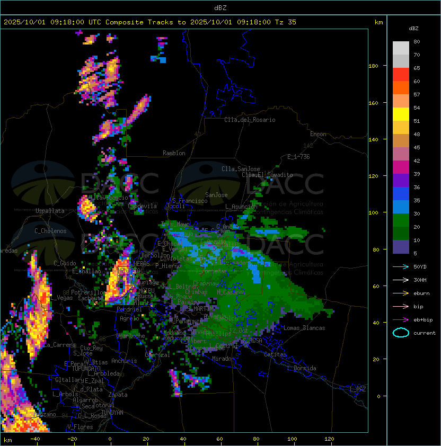This screenshot has width=441, height=446.
Task: Click the pink bip arrow in legend
Action: pyautogui.click(x=401, y=306)
